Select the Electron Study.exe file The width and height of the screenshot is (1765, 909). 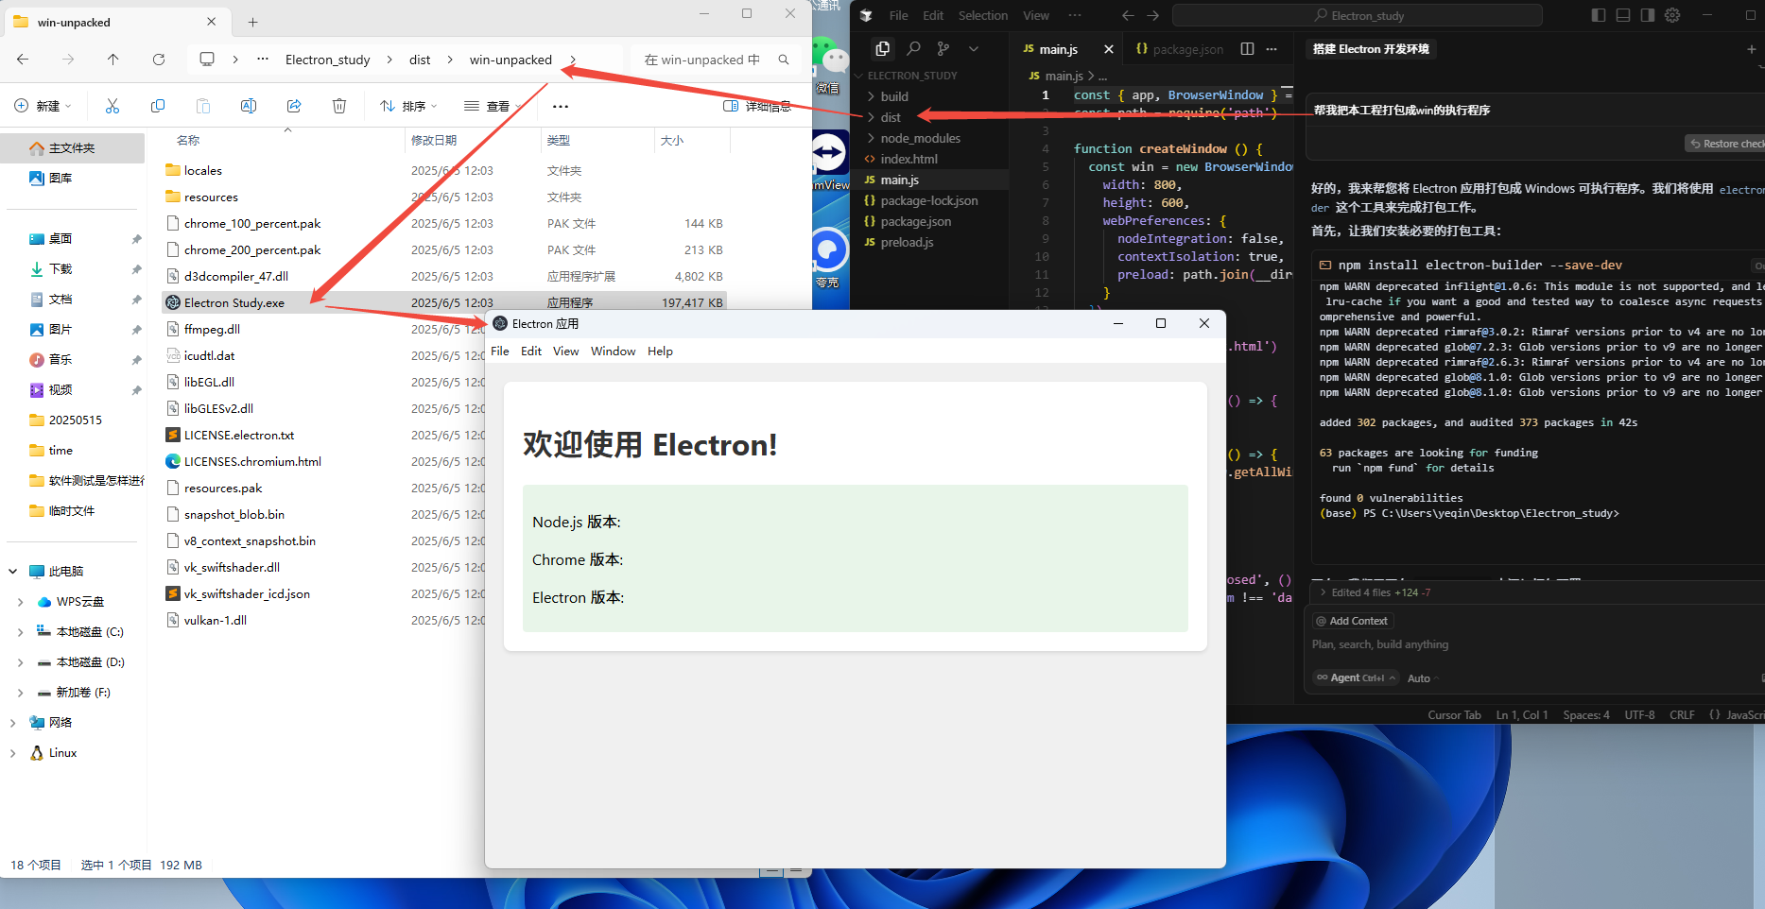(x=444, y=302)
